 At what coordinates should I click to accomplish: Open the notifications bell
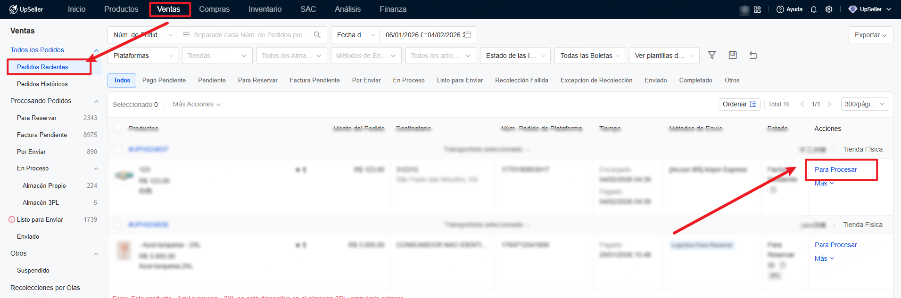tap(814, 9)
